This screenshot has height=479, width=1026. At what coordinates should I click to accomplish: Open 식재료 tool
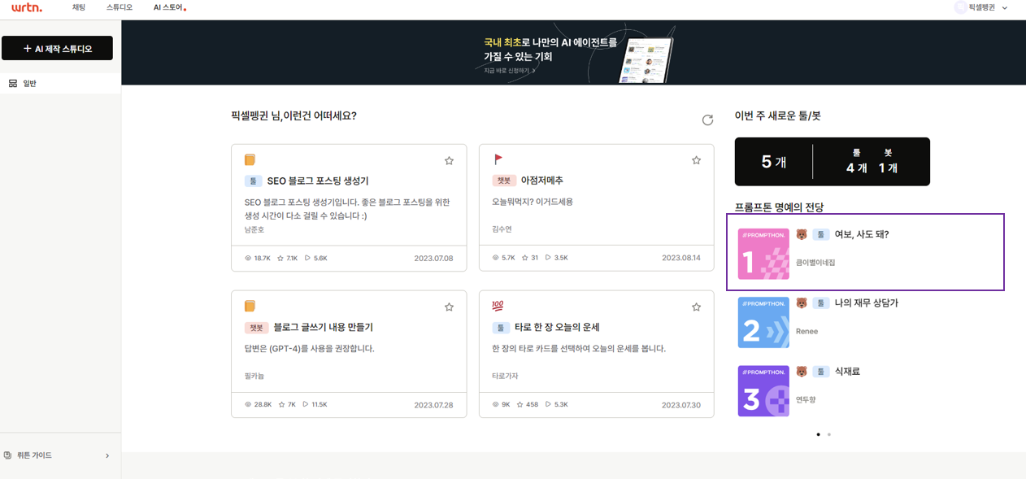[847, 371]
